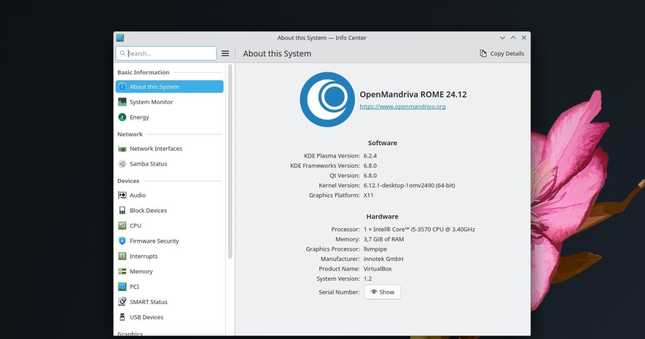The height and width of the screenshot is (339, 645).
Task: Click the SMART Status heart icon
Action: pyautogui.click(x=123, y=302)
